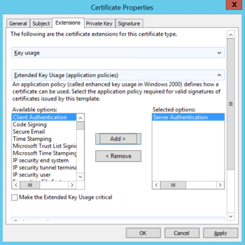Image resolution: width=245 pixels, height=245 pixels.
Task: Expand the Key usage section
Action: [x=118, y=53]
